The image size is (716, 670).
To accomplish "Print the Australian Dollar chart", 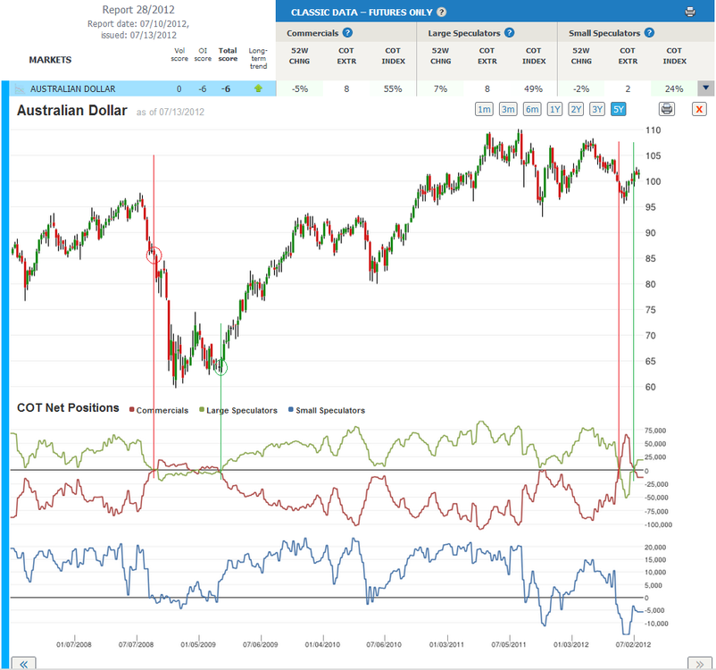I will [667, 109].
